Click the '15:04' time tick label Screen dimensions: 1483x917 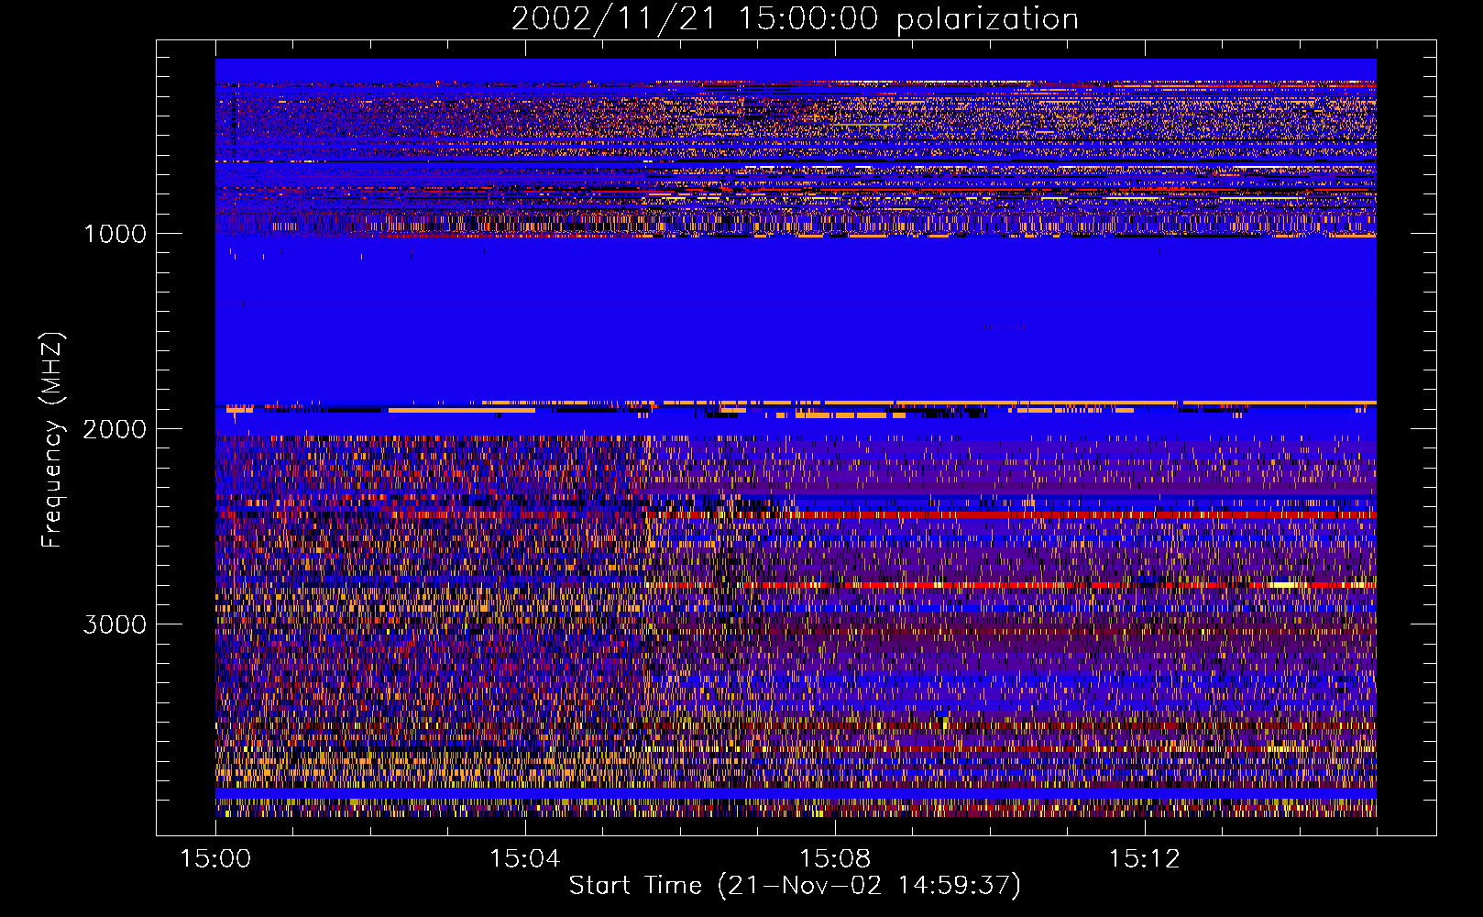click(524, 859)
